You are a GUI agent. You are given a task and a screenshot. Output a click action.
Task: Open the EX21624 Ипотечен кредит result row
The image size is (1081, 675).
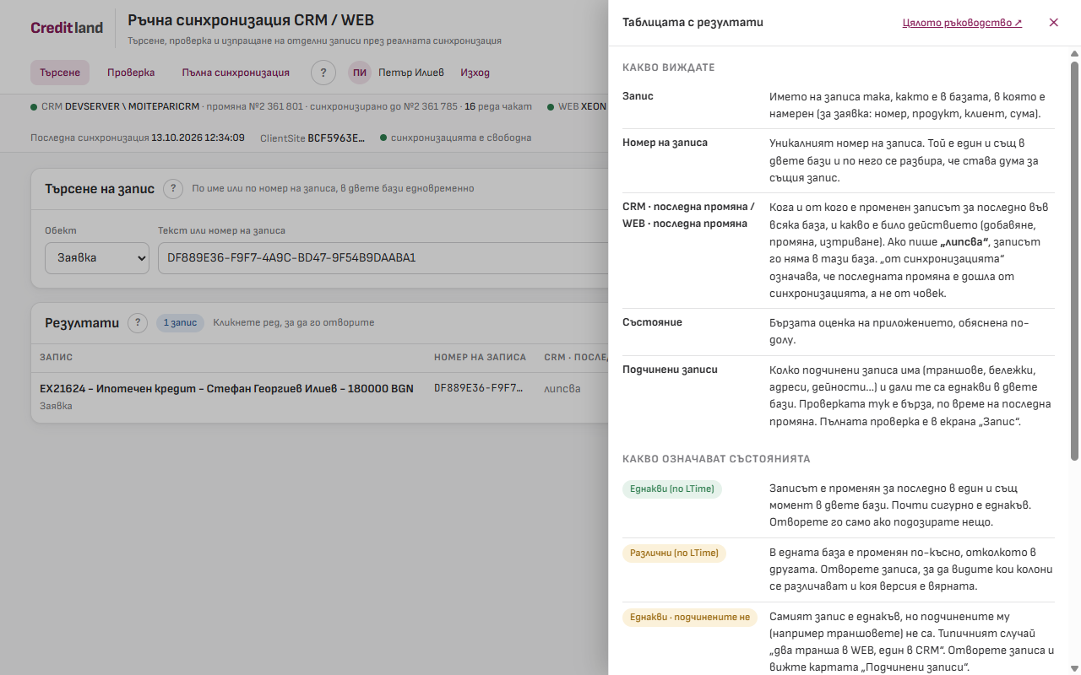[319, 397]
